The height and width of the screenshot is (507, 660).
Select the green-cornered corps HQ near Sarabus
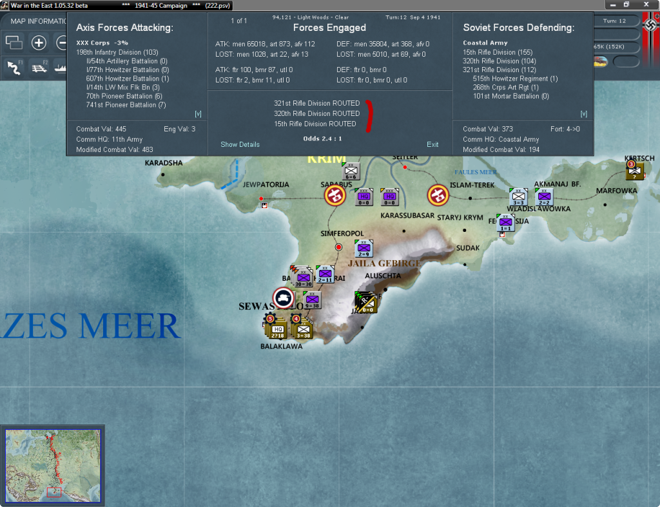[364, 197]
